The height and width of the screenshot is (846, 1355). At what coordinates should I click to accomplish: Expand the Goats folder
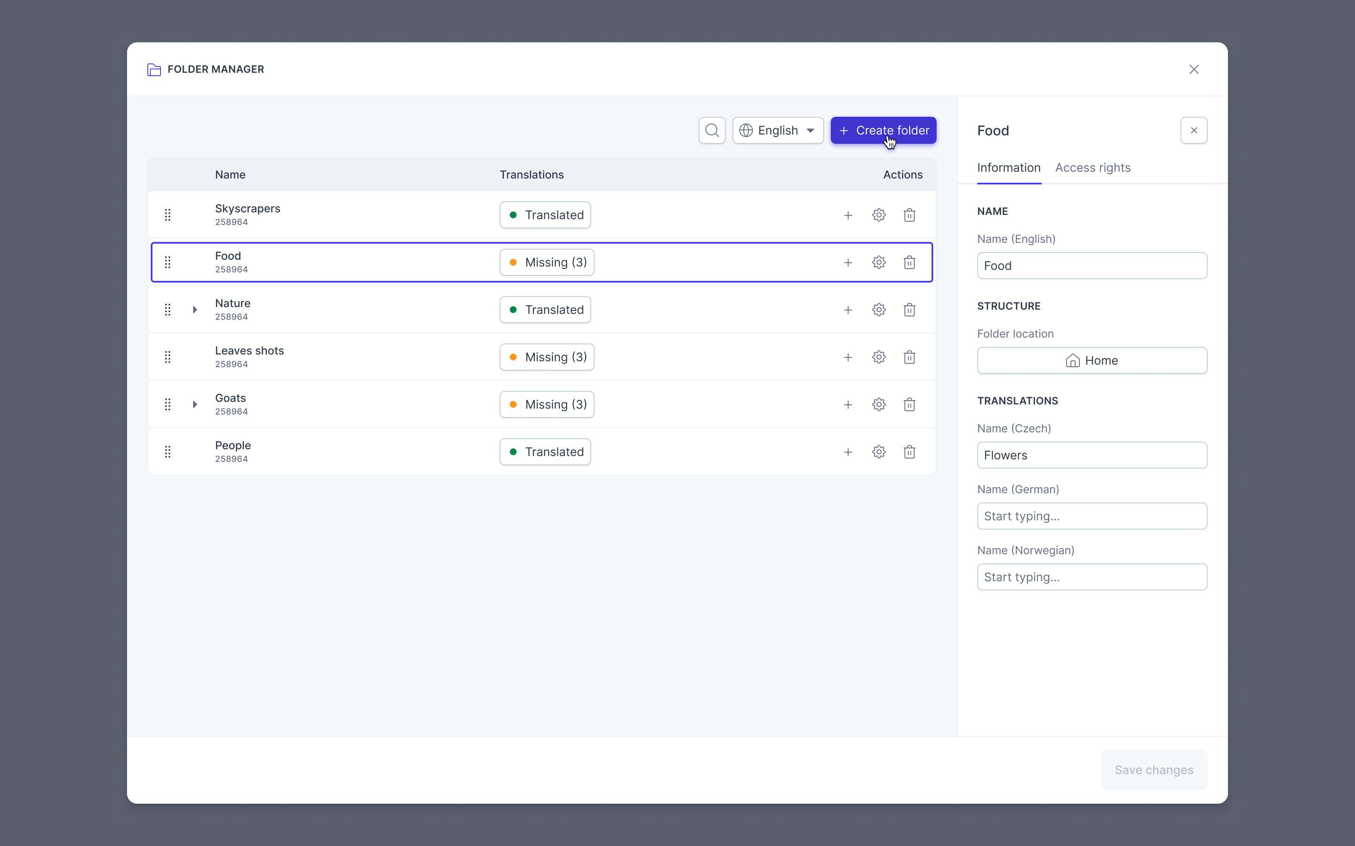click(194, 404)
